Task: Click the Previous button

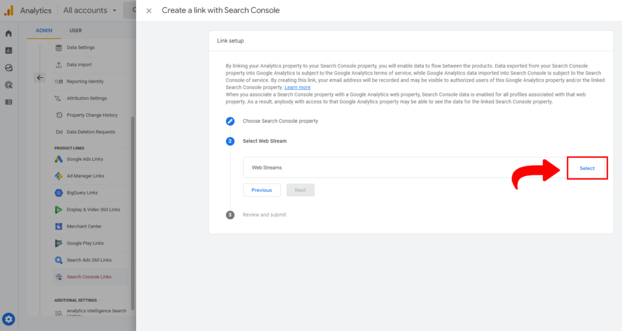Action: (x=262, y=190)
